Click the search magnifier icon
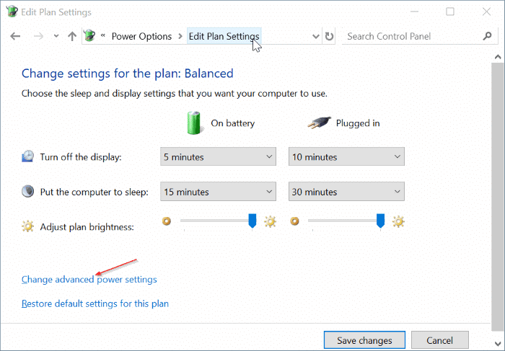This screenshot has width=505, height=351. point(487,36)
